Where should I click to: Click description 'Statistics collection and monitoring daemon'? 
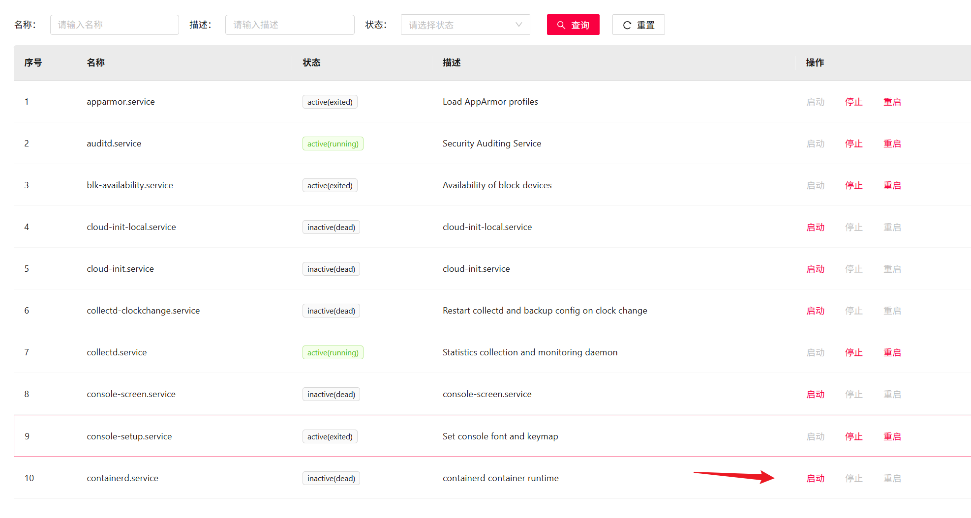[530, 352]
